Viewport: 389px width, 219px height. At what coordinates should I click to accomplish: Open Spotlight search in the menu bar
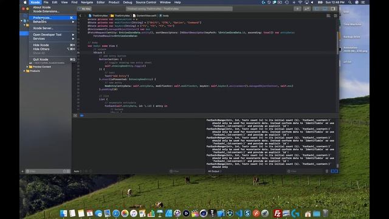350,2
